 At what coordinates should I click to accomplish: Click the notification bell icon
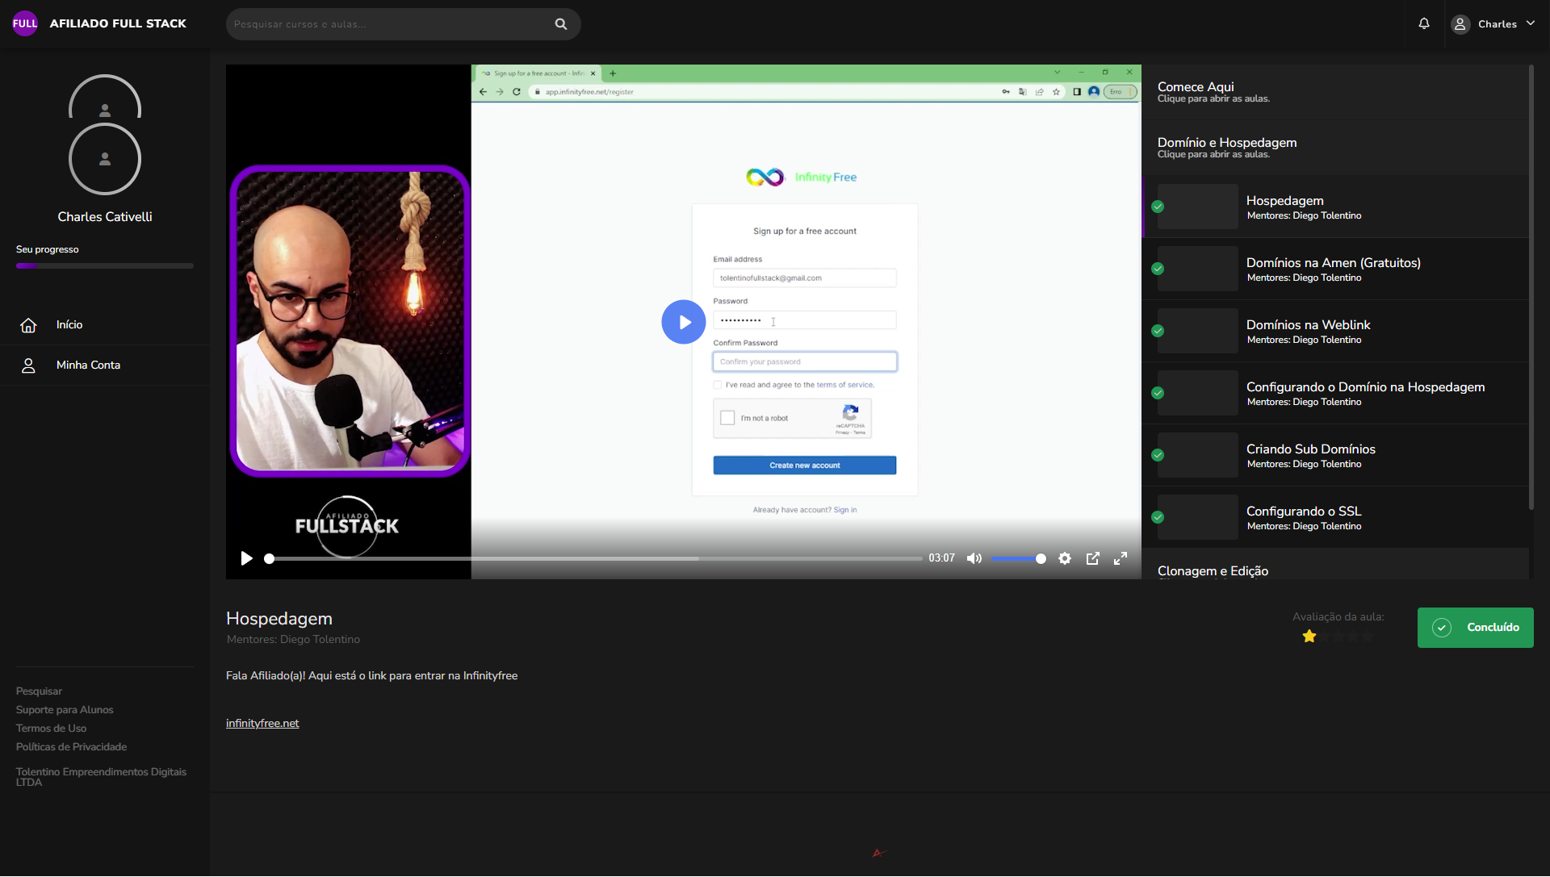point(1424,24)
